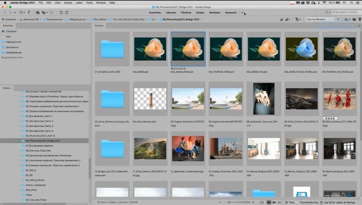Expand folder 55_Photoshop2021_ACR 13
362x205 pixels.
(20, 136)
